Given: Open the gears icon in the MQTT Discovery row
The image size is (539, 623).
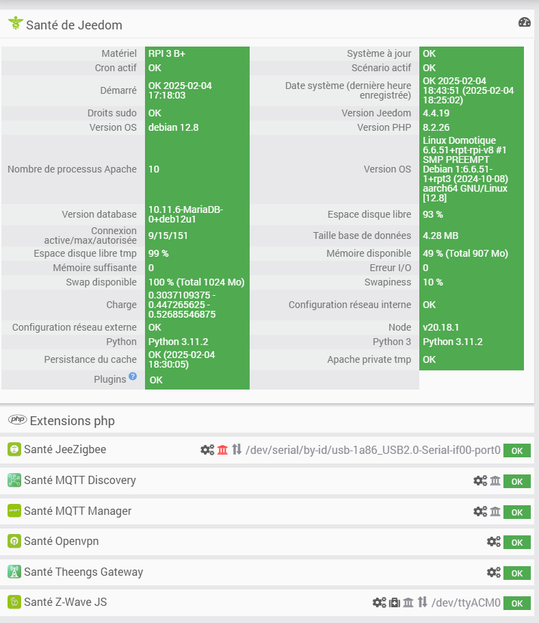Looking at the screenshot, I should coord(480,481).
